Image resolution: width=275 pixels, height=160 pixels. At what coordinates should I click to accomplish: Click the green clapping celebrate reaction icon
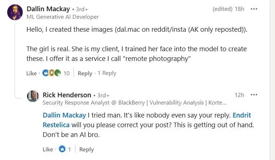tap(57, 73)
